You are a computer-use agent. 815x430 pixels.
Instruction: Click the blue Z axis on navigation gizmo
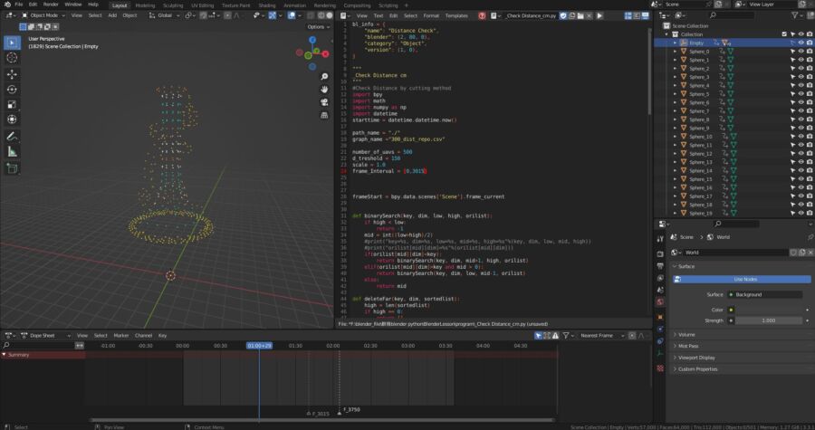[312, 40]
